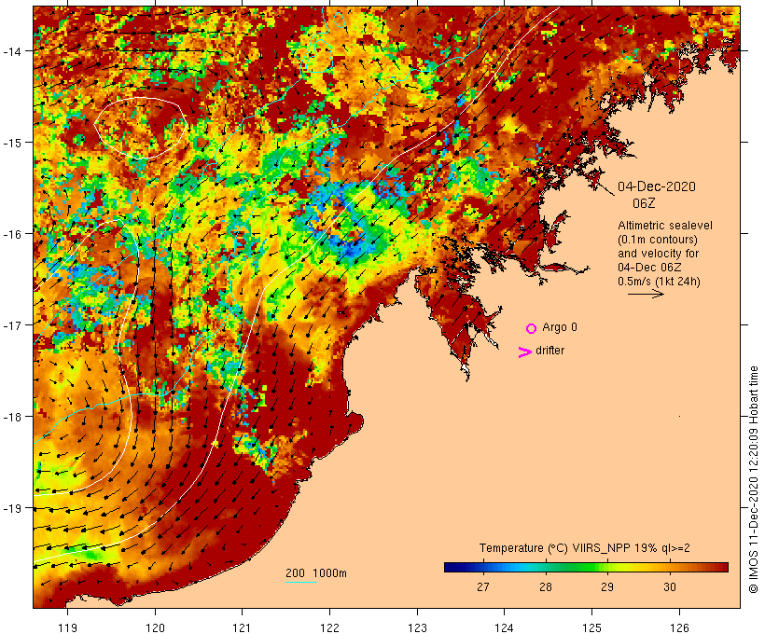This screenshot has width=765, height=634.
Task: Click the 'Temperature (°C) VIIRS_NPP 19% ql>=2' title
Action: point(585,548)
